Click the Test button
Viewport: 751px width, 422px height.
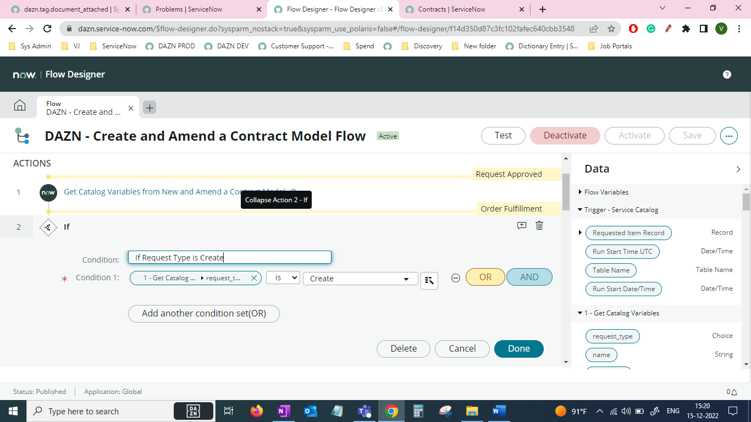[x=503, y=136]
